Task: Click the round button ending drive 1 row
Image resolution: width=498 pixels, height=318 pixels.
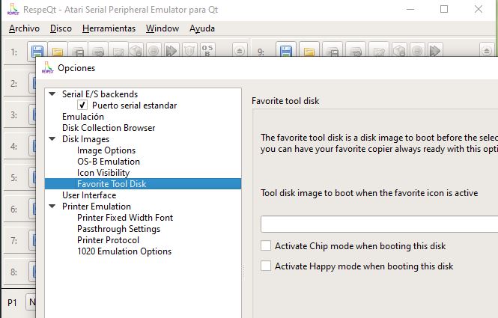Action: tap(240, 52)
